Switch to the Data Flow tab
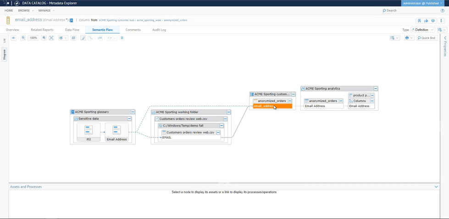449x219 pixels. click(x=72, y=30)
